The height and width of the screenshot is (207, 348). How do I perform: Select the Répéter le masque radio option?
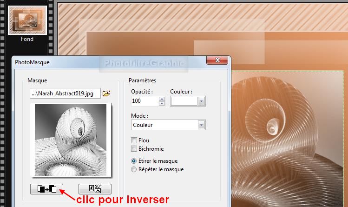point(134,169)
